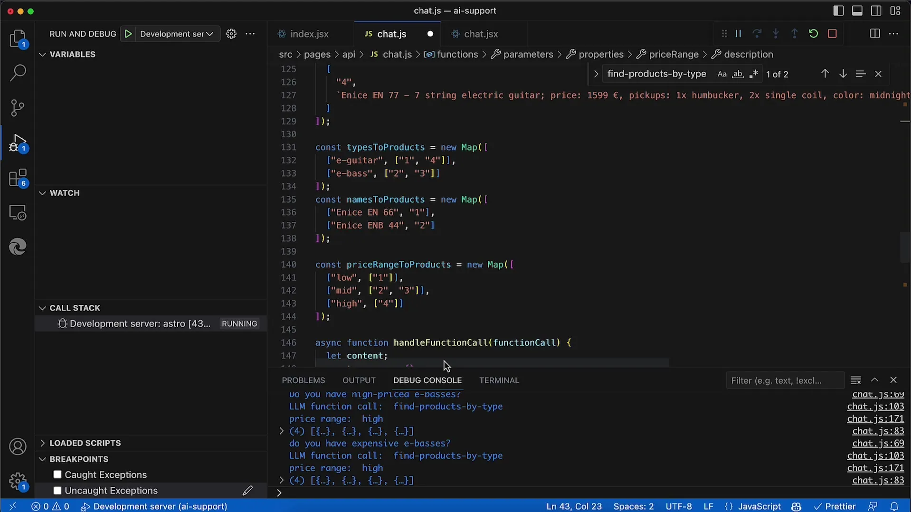This screenshot has width=911, height=512.
Task: Go to next find match
Action: tap(843, 74)
